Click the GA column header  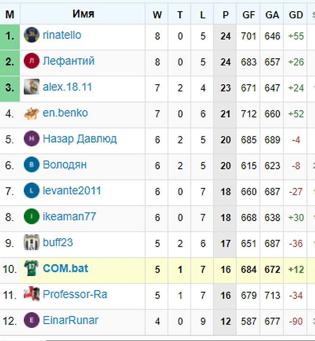point(272,15)
